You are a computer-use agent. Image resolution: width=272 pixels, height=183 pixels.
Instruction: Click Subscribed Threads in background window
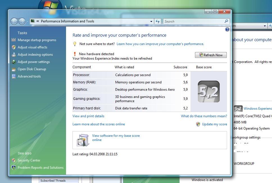[x=53, y=180]
